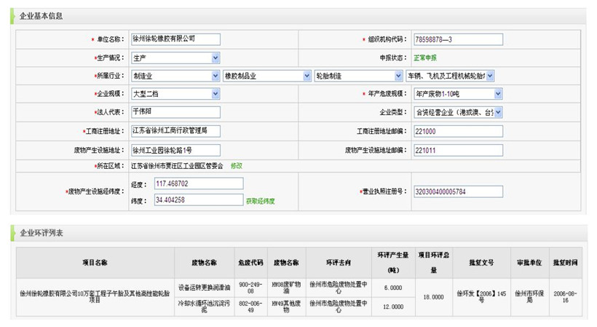
Task: Open the 橡胶制品业 sub-industry dropdown
Action: (267, 76)
